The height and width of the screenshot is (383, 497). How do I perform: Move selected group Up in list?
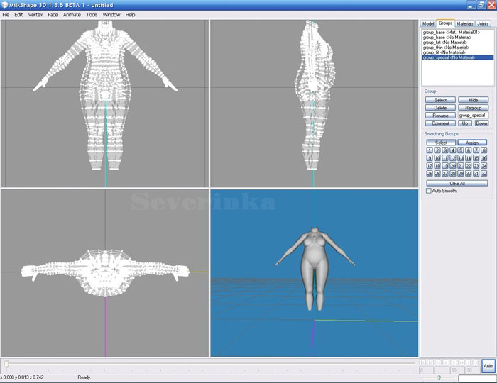465,123
